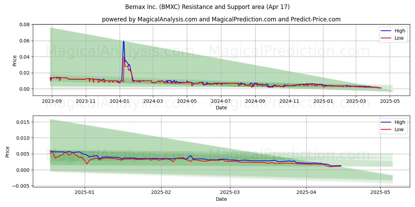
Task: Click the '2023-11' x-axis label in top chart
Action: pos(86,101)
